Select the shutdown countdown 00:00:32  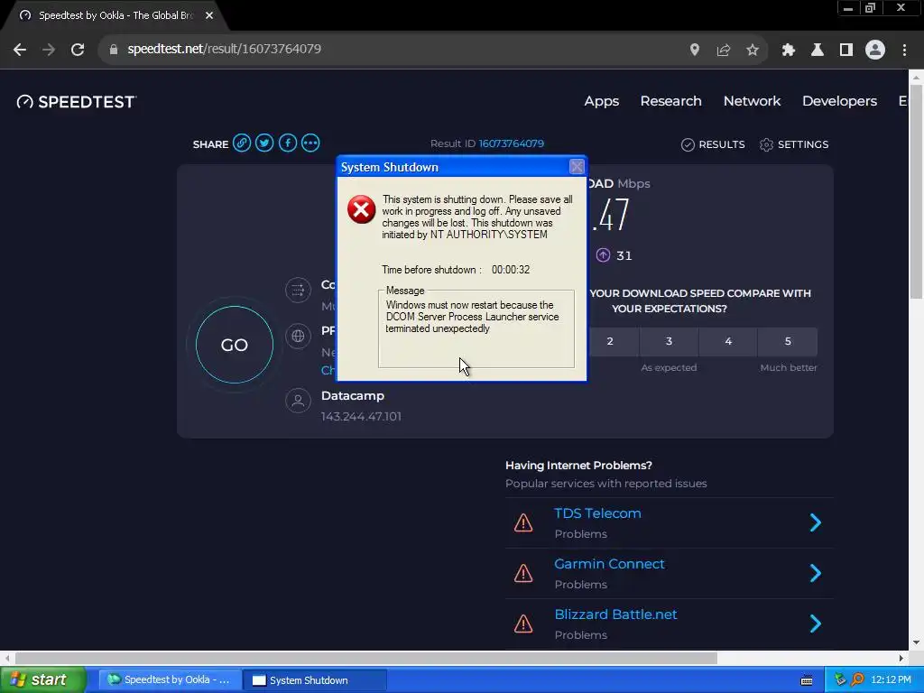[511, 270]
